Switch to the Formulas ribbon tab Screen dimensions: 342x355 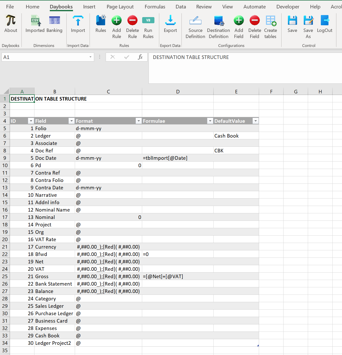(155, 7)
